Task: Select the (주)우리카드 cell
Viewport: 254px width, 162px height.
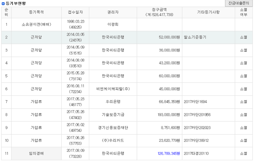Action: tap(113, 141)
